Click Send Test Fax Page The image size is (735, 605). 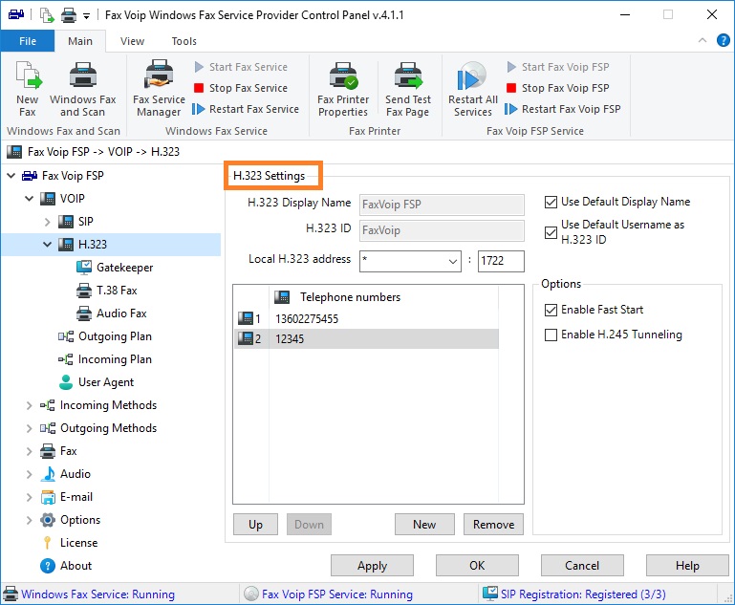point(408,88)
